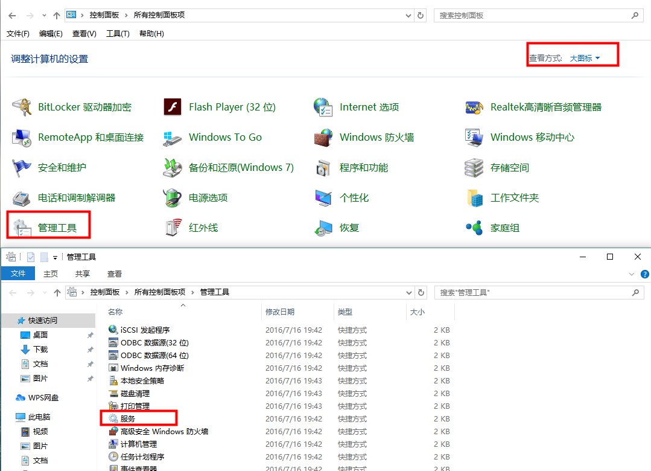Open 存储空间 drives icon

[474, 168]
